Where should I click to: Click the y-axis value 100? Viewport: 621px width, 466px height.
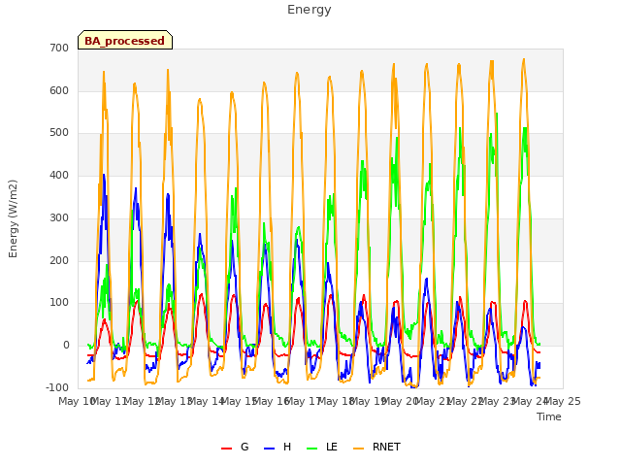click(x=59, y=303)
